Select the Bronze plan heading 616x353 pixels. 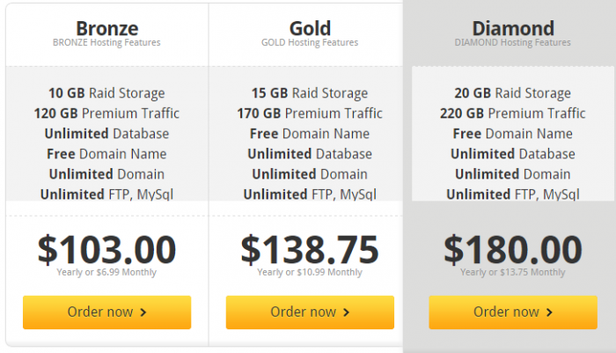(106, 27)
